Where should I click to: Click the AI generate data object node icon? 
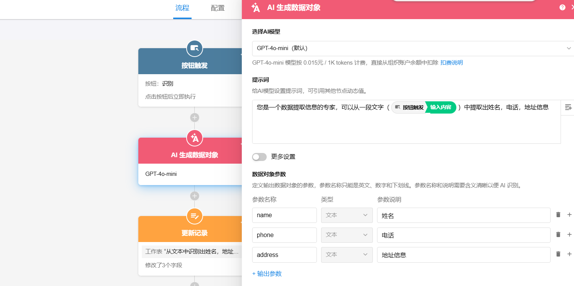[x=195, y=138]
